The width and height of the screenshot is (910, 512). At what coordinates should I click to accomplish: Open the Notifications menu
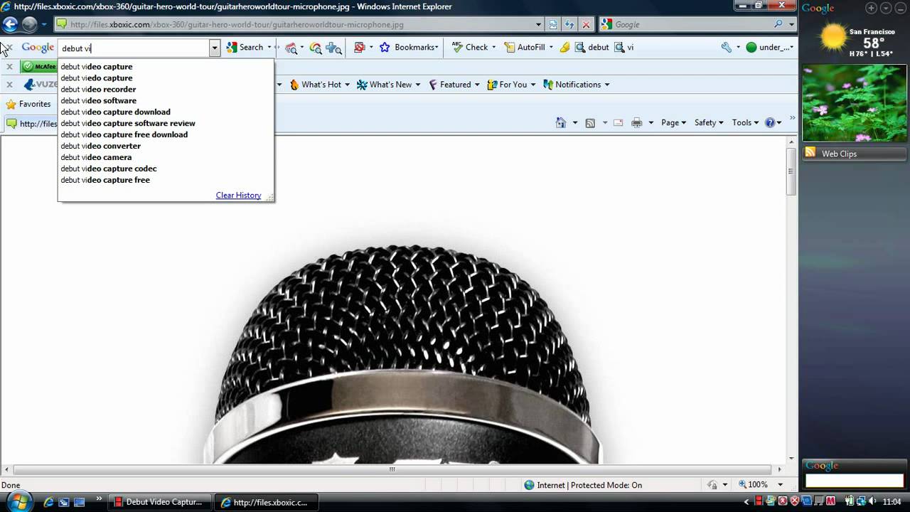point(577,84)
